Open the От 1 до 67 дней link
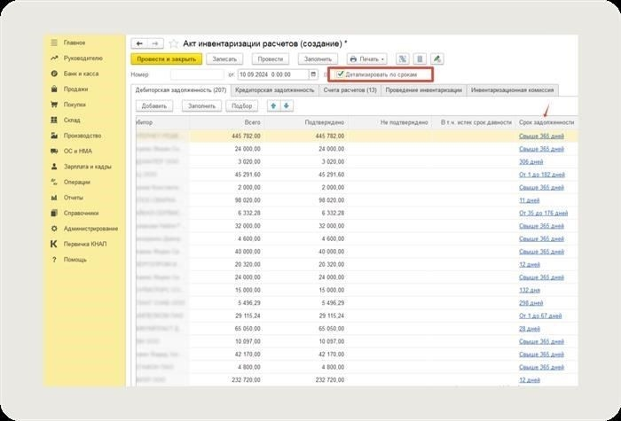The height and width of the screenshot is (421, 621). (x=540, y=316)
